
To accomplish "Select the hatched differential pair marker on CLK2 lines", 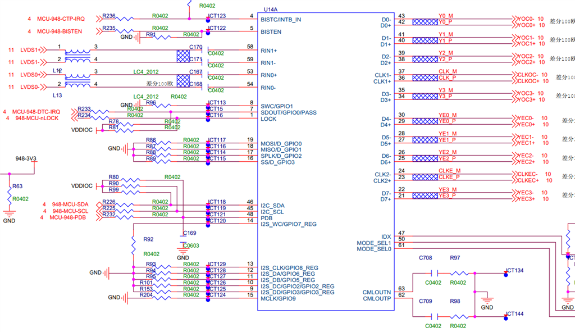I will click(x=425, y=177).
